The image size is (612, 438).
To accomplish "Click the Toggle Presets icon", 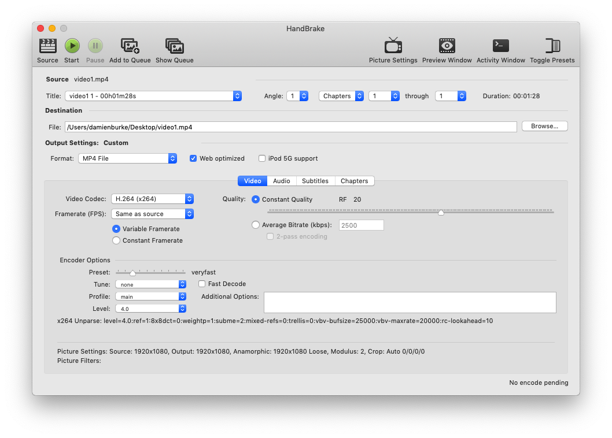I will [552, 46].
